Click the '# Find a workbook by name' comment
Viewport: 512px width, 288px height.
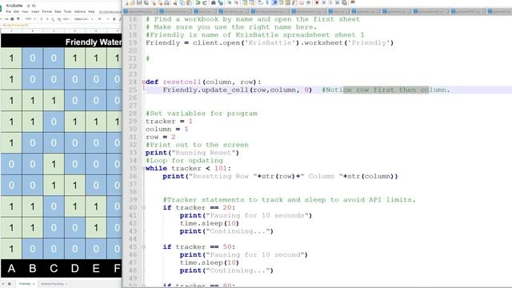(253, 19)
